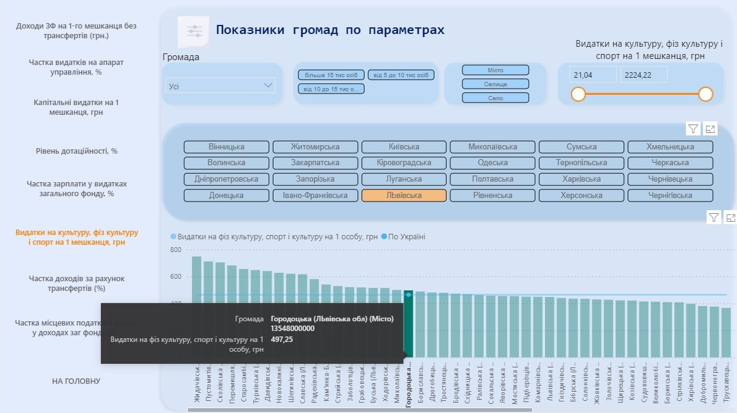Viewport: 737px width, 413px height.
Task: Open filter icon above the regions slicer
Action: tap(693, 128)
